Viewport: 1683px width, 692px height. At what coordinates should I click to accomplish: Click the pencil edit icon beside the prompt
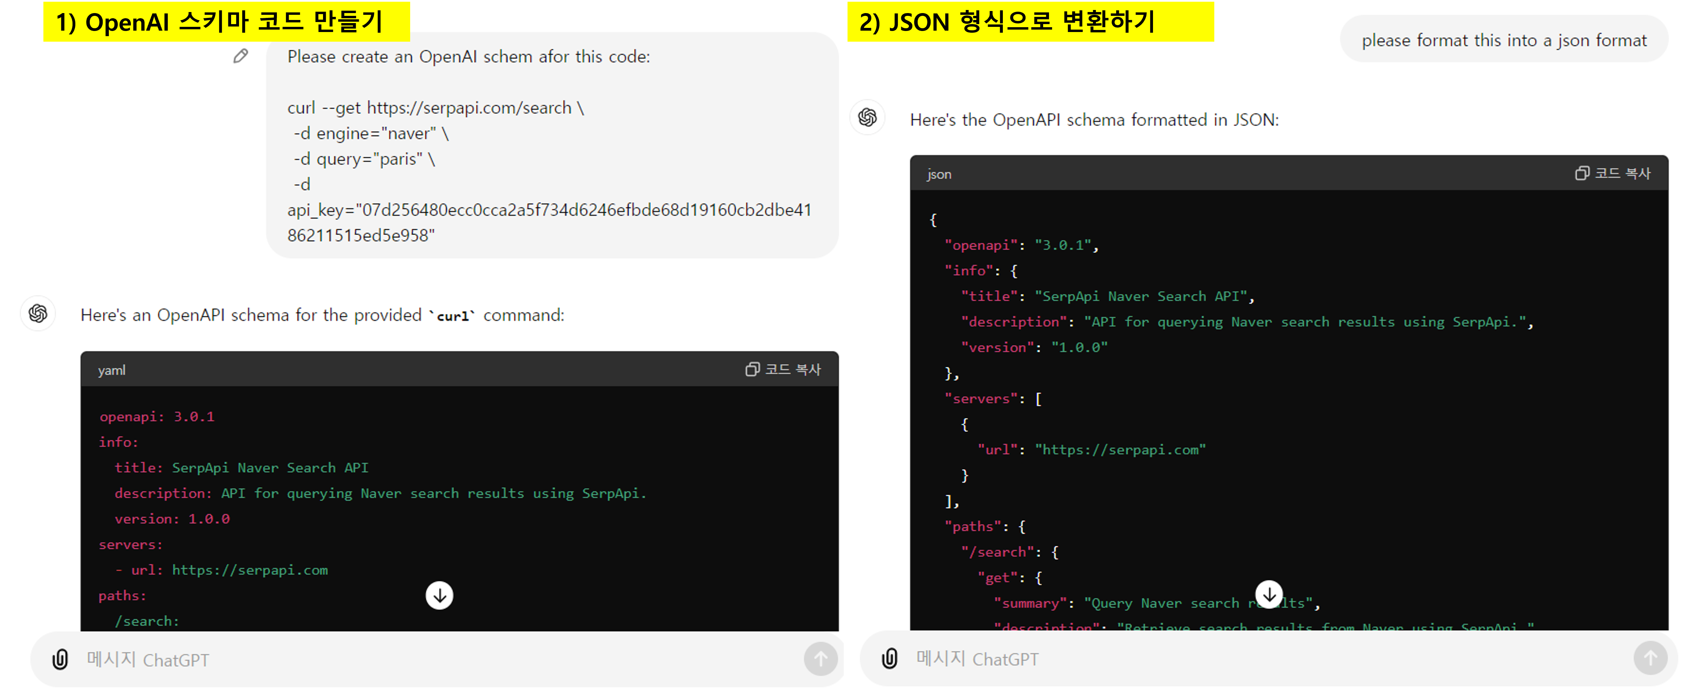240,56
